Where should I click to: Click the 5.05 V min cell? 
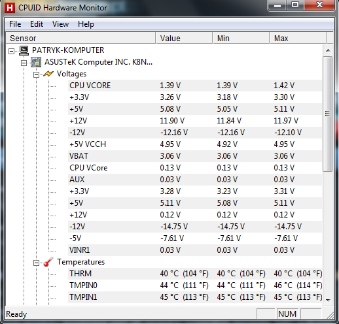tap(227, 109)
